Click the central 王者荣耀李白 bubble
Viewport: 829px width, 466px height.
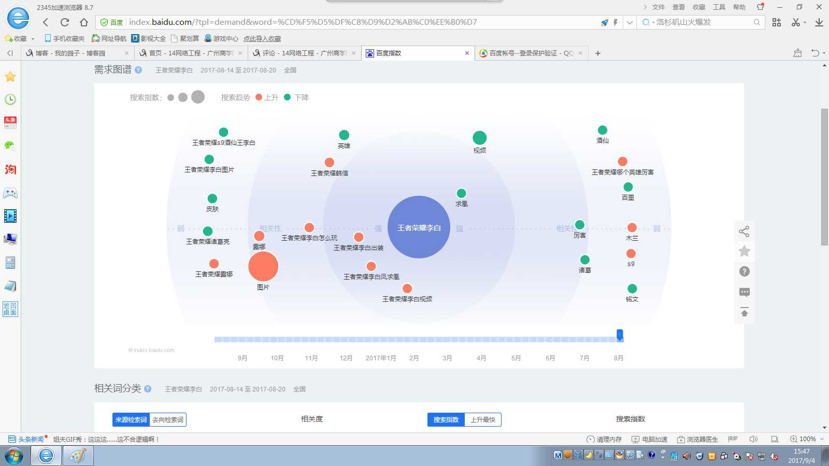[x=419, y=227]
